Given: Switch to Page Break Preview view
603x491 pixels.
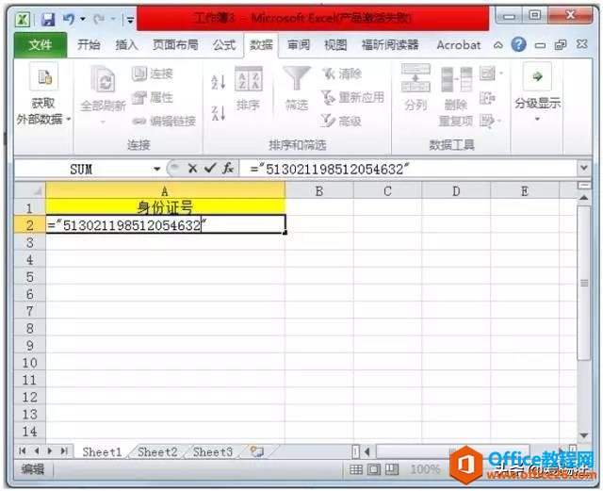Looking at the screenshot, I should [392, 469].
